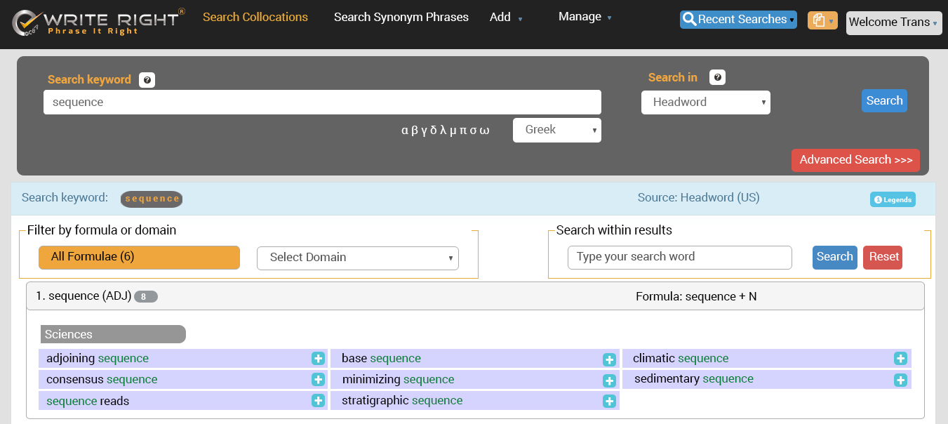Open the orange copy clipboard icon menu
Image resolution: width=948 pixels, height=424 pixels.
822,21
